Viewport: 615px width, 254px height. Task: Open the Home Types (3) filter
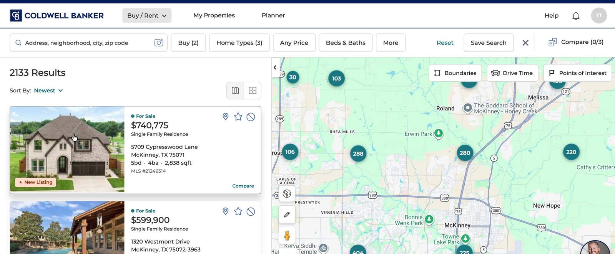(x=239, y=43)
